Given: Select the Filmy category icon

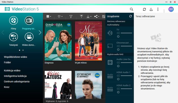Looking at the screenshot, I should pyautogui.click(x=14, y=20).
